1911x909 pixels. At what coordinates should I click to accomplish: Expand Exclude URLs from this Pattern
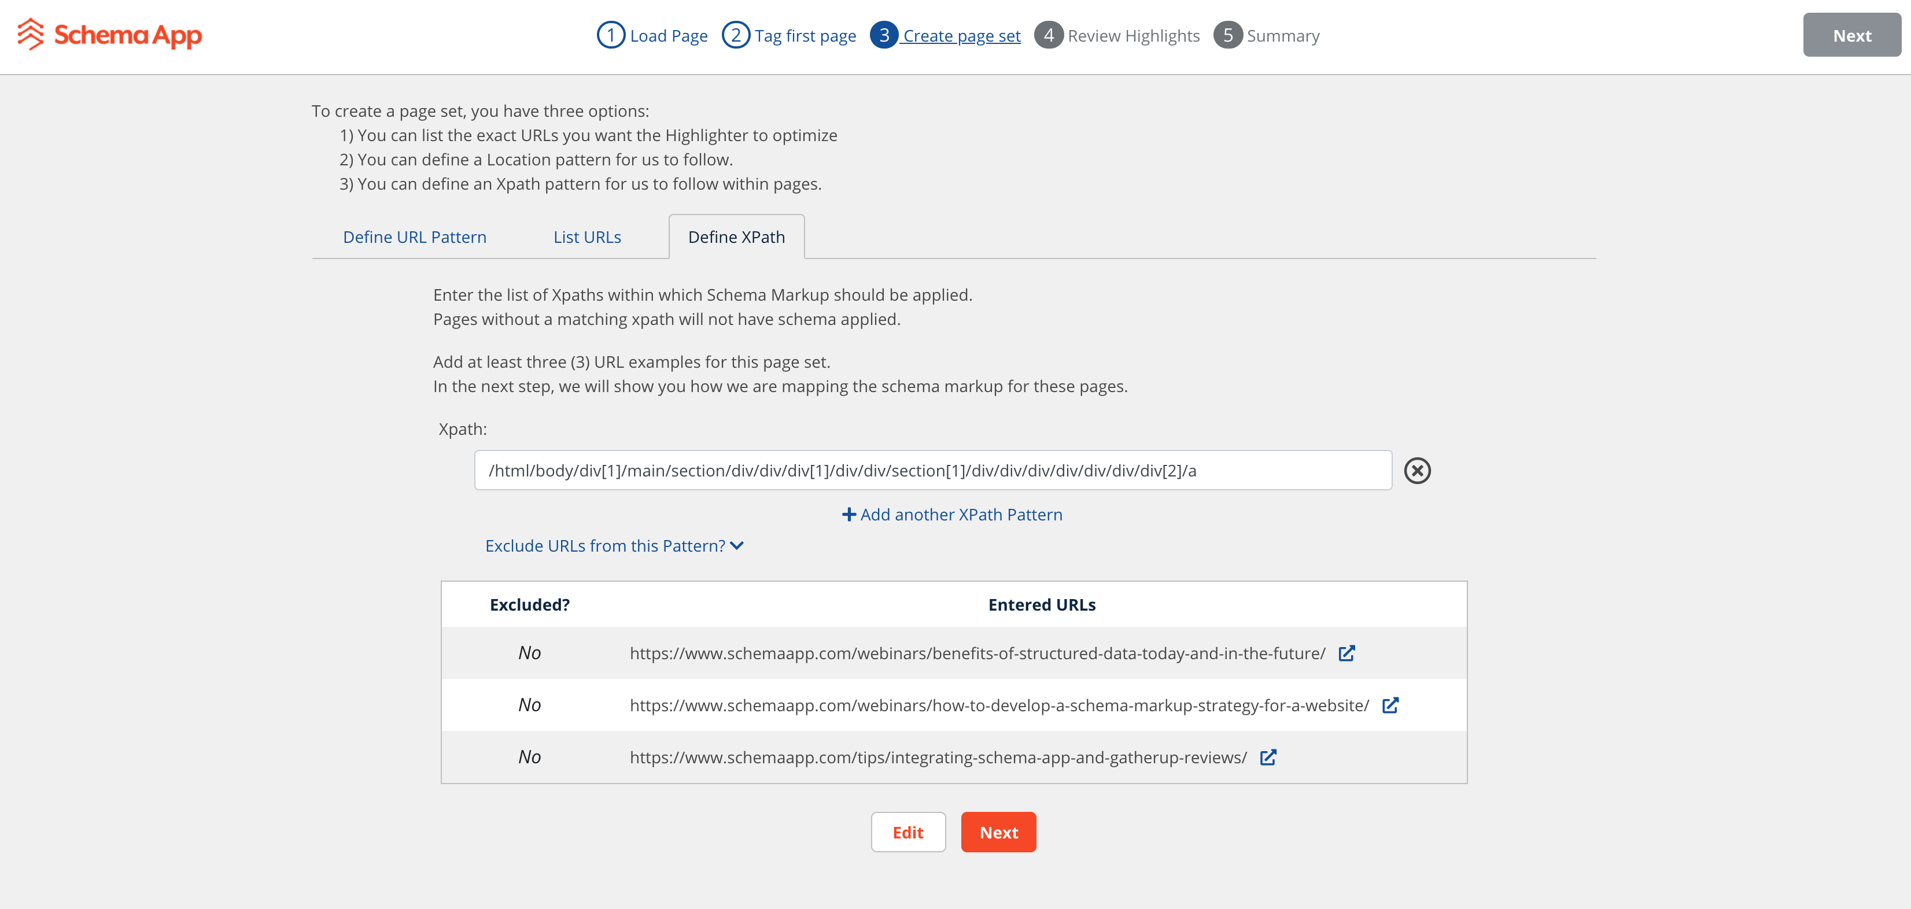tap(614, 546)
